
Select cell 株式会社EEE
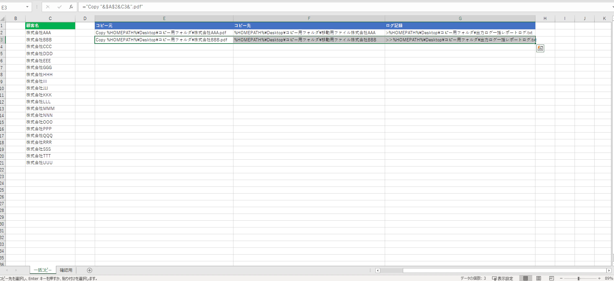pyautogui.click(x=50, y=61)
